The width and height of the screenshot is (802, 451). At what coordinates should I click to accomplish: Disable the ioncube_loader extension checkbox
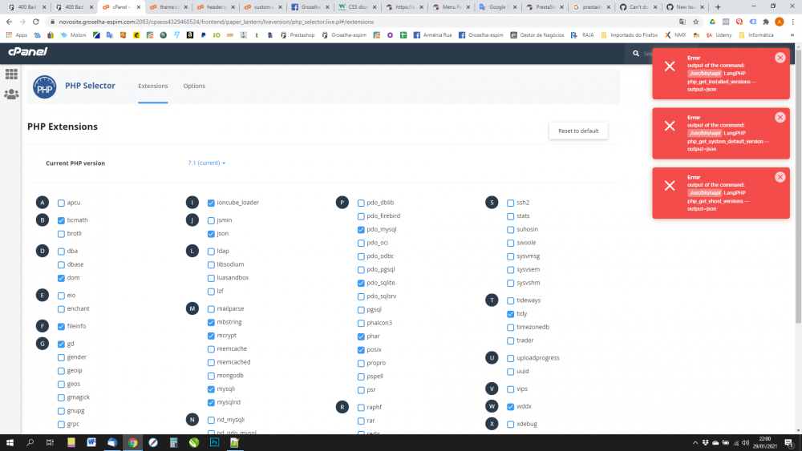(211, 203)
